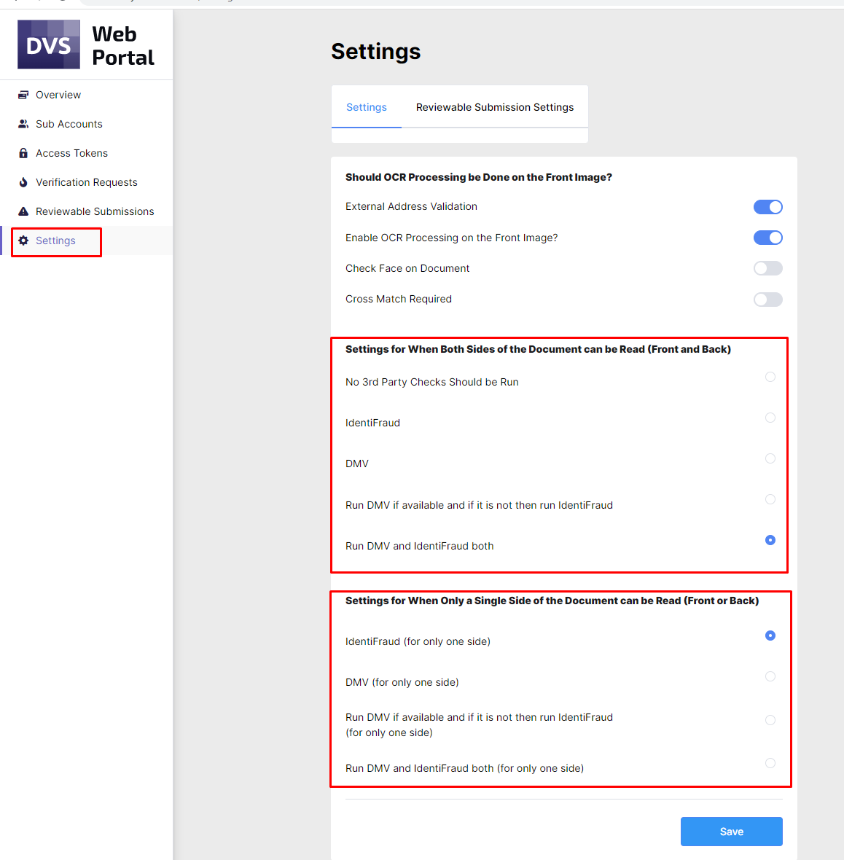Select Run DMV and IdentiFraud both (one side)

click(770, 763)
